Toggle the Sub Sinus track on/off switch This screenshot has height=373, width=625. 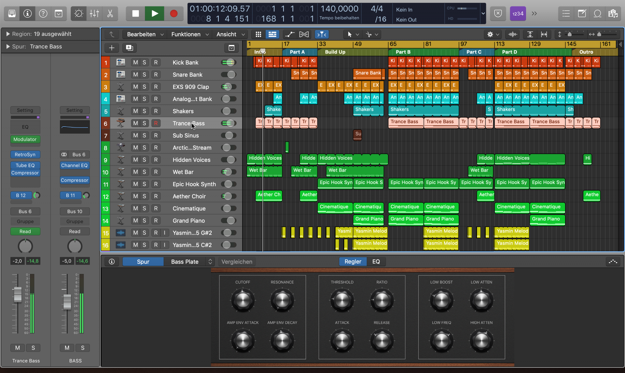229,136
